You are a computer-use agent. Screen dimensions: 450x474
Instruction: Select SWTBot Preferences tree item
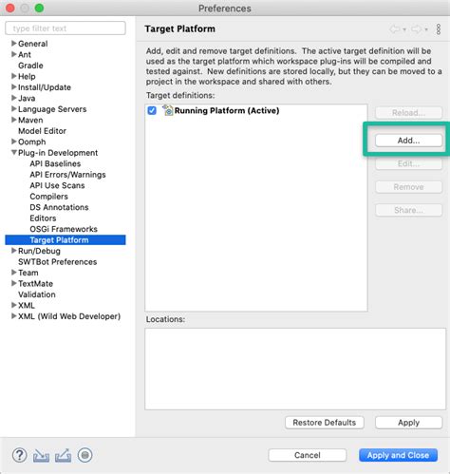(x=58, y=261)
